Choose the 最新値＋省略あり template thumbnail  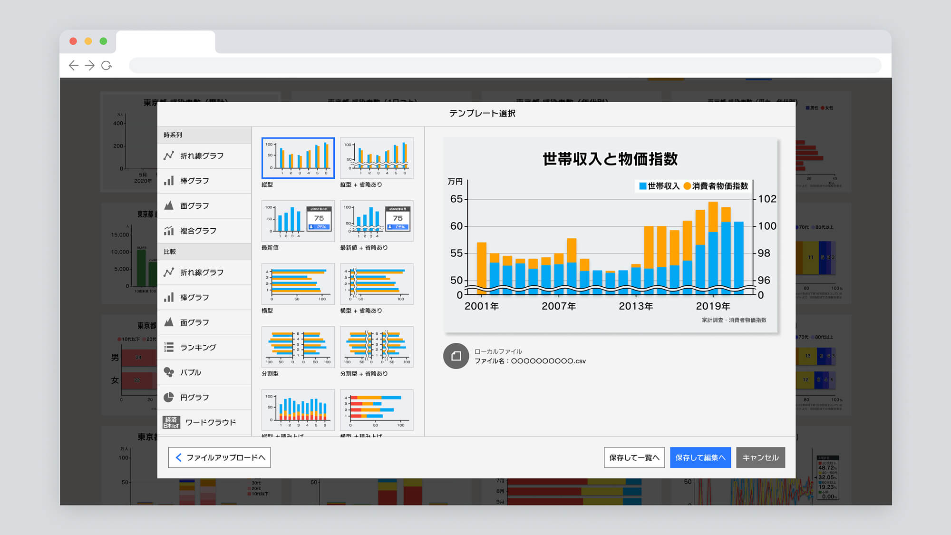click(377, 221)
